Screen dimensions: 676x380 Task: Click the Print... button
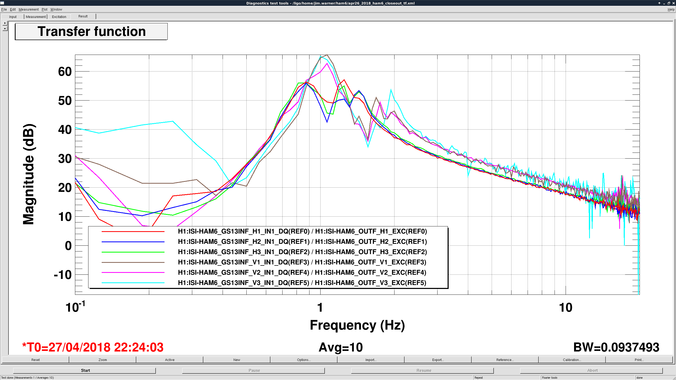[x=639, y=360]
